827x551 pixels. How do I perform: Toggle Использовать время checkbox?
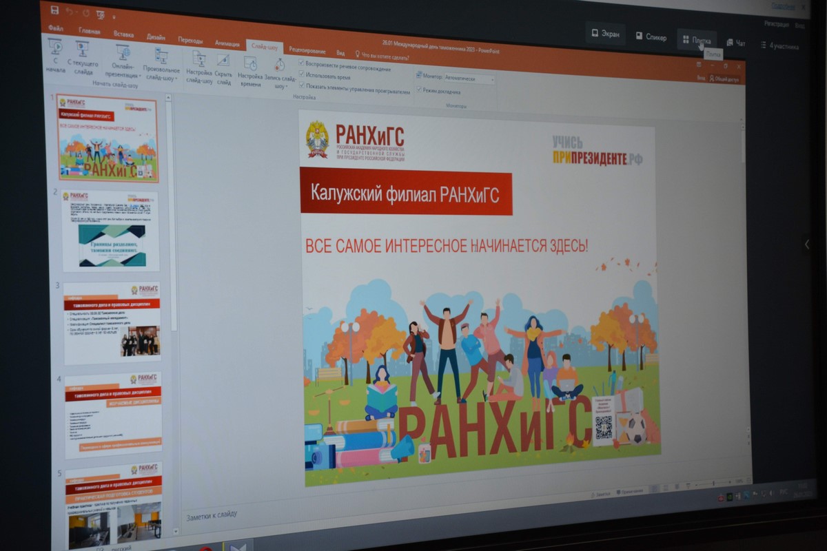301,74
